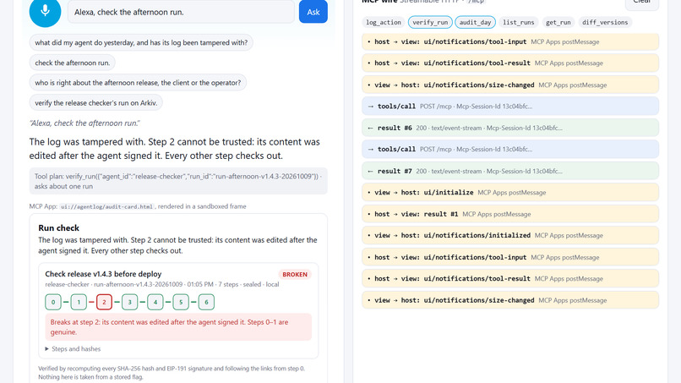Open the last "host → view: ui/notifications/tool-result" row
681x383 pixels.
pos(510,278)
